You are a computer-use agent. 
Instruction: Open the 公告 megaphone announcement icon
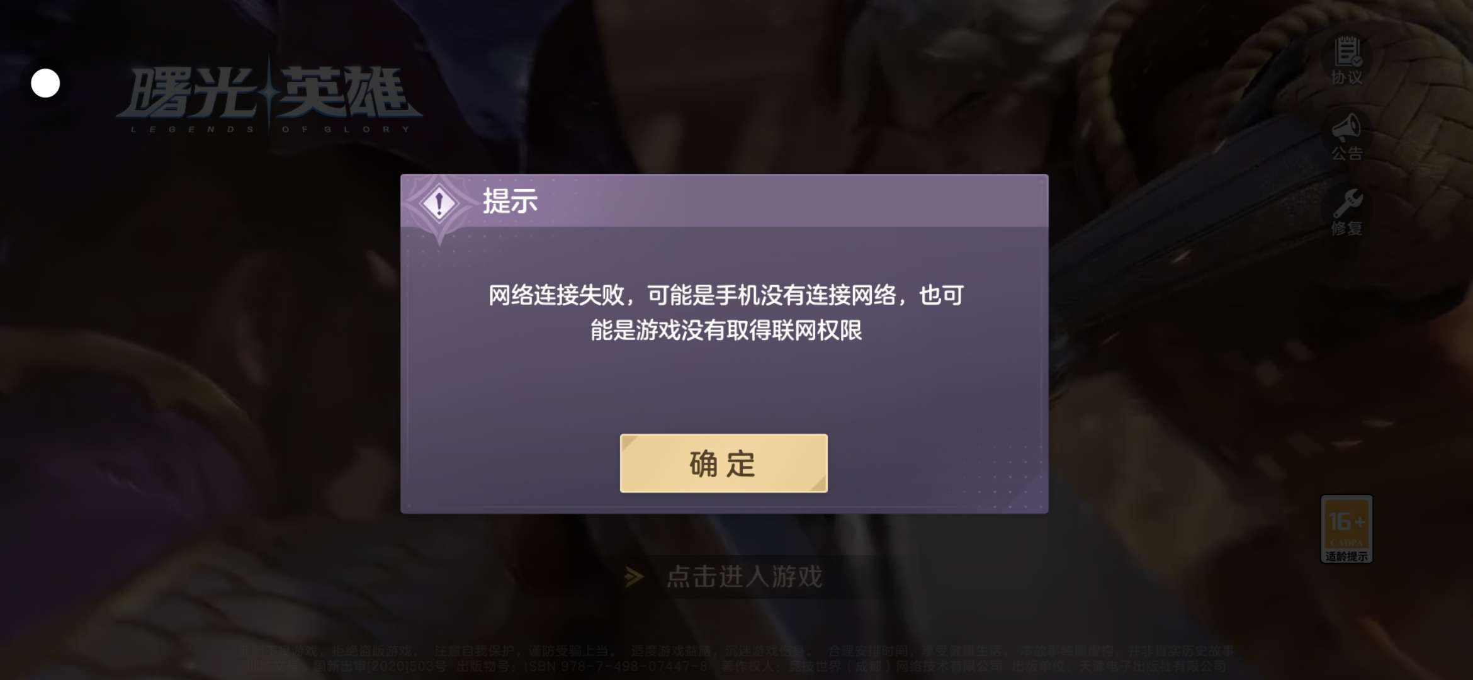coord(1347,128)
